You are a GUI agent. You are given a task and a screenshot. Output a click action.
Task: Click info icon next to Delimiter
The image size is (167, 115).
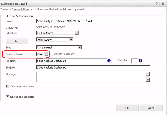point(141,61)
